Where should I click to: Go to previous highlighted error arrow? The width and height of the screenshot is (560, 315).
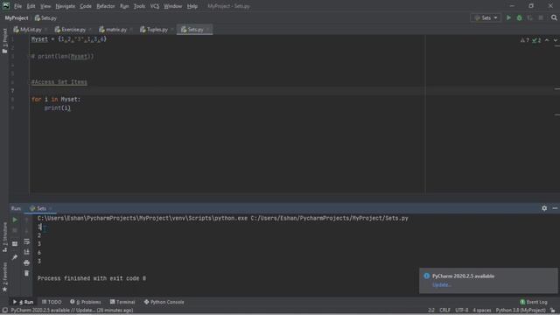547,40
